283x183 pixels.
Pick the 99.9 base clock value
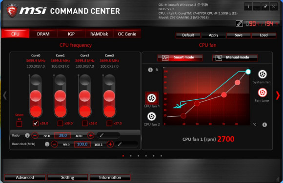click(66, 145)
